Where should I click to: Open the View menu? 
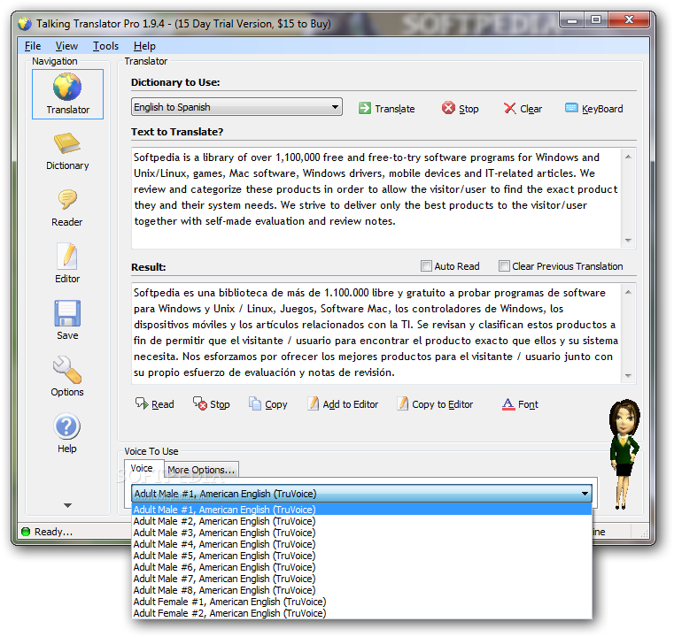66,46
